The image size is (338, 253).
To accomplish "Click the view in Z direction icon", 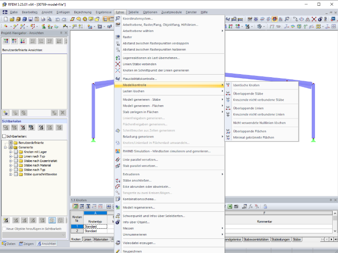I will 23,41.
